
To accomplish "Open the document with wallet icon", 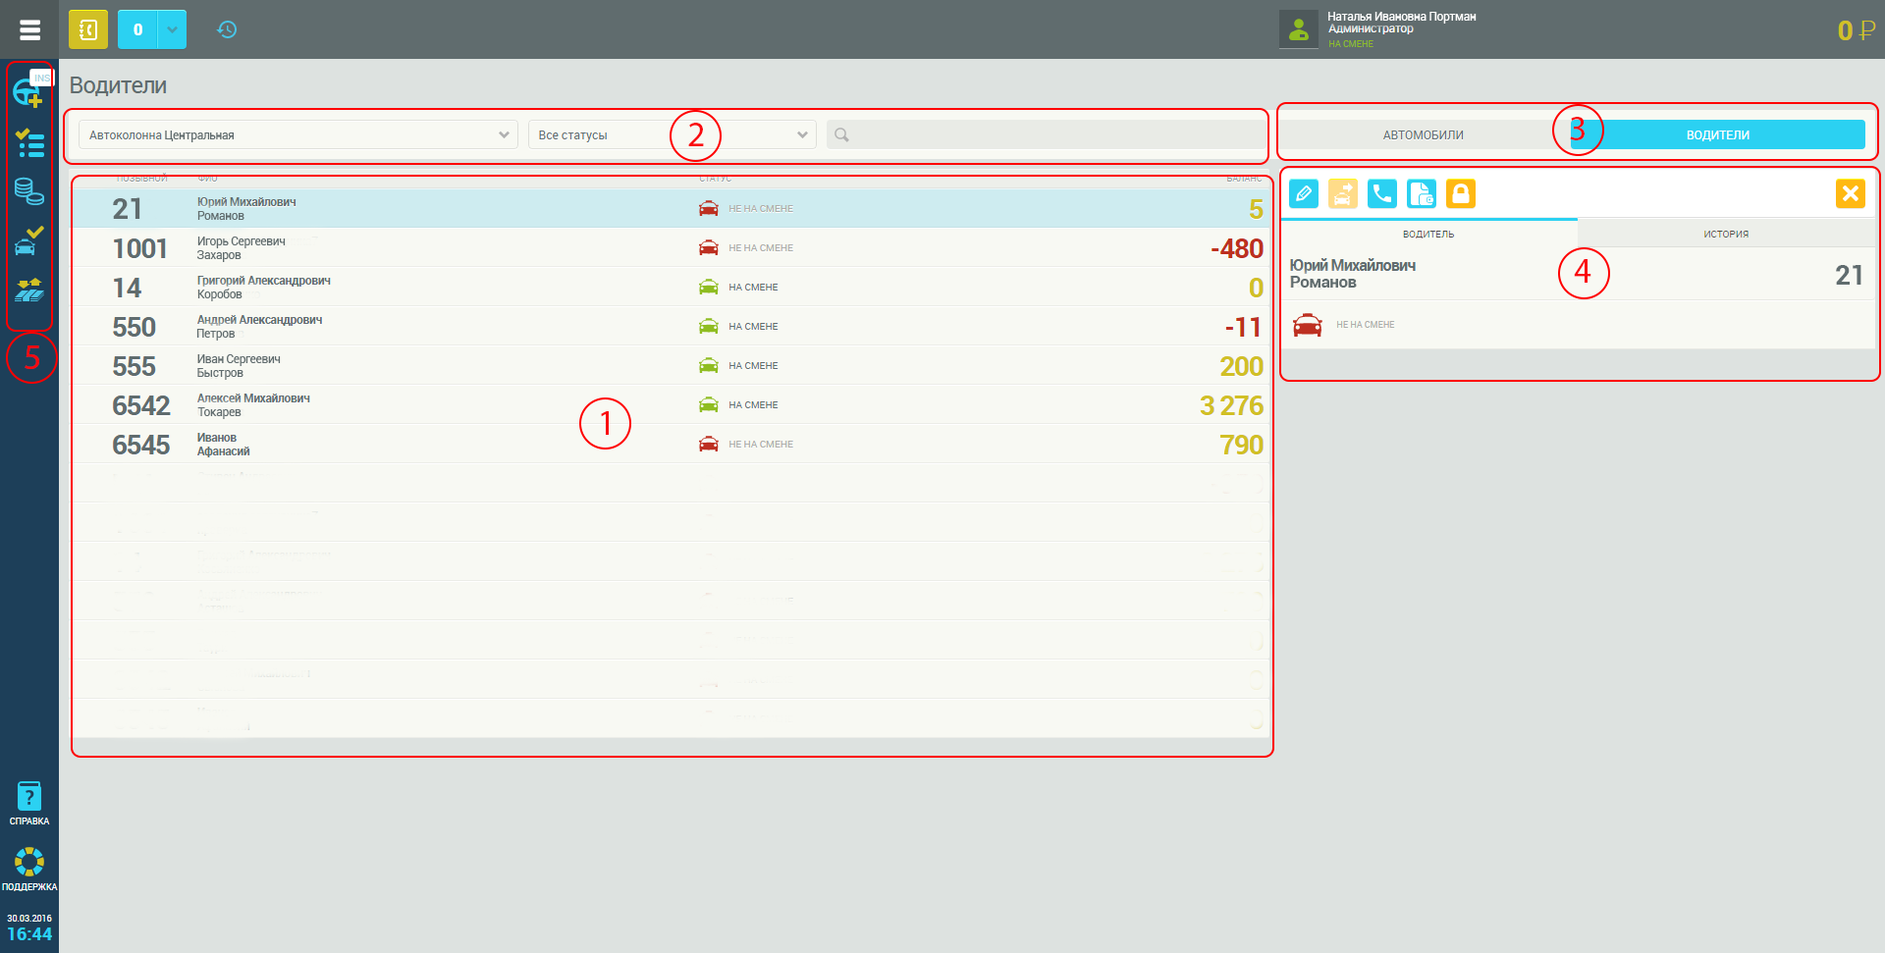I will (x=1422, y=194).
